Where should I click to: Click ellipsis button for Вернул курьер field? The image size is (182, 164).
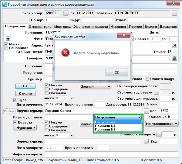(146, 141)
